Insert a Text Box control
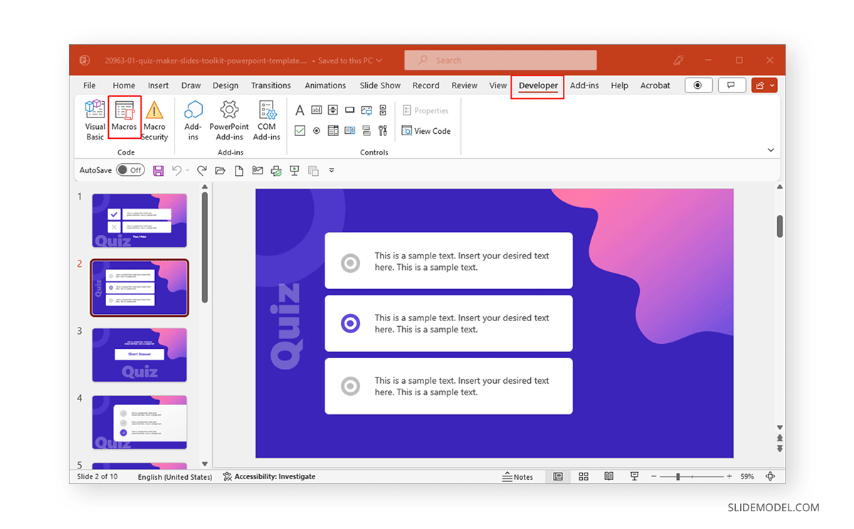This screenshot has height=529, width=854. [x=316, y=110]
